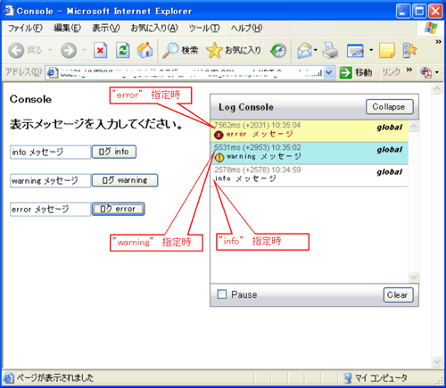Click the green 移動 Go arrow icon
446x388 pixels.
pyautogui.click(x=346, y=72)
